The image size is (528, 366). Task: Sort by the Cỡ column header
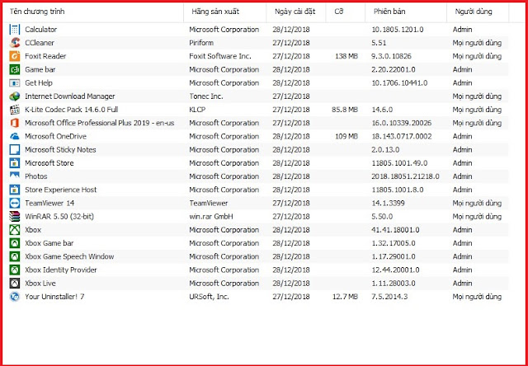pyautogui.click(x=346, y=12)
